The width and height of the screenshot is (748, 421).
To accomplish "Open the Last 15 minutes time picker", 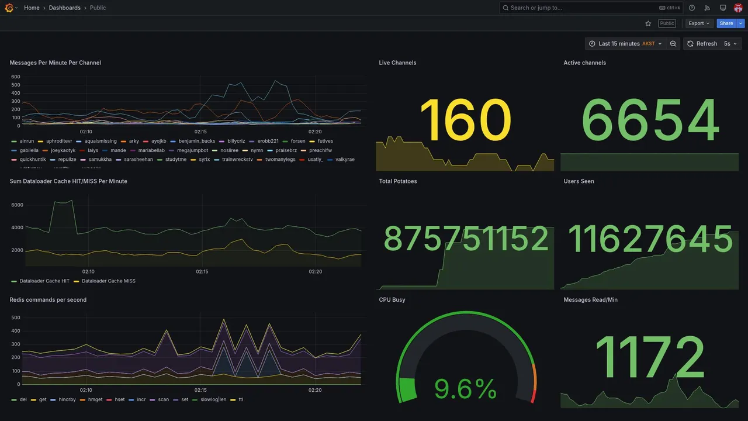I will coord(625,44).
